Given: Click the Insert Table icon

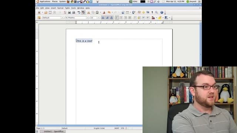Looking at the screenshot, I should point(127,13).
